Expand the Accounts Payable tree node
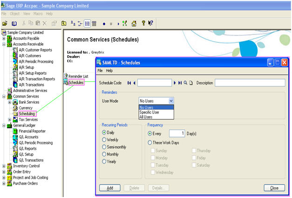This screenshot has width=292, height=198. (4, 39)
